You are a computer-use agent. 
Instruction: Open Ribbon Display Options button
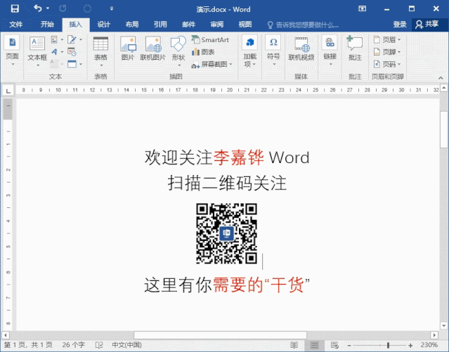363,8
